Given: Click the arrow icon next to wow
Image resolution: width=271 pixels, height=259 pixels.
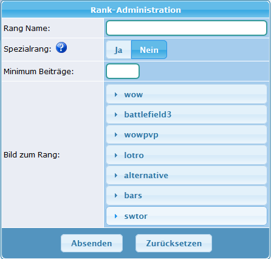Looking at the screenshot, I should coord(116,94).
